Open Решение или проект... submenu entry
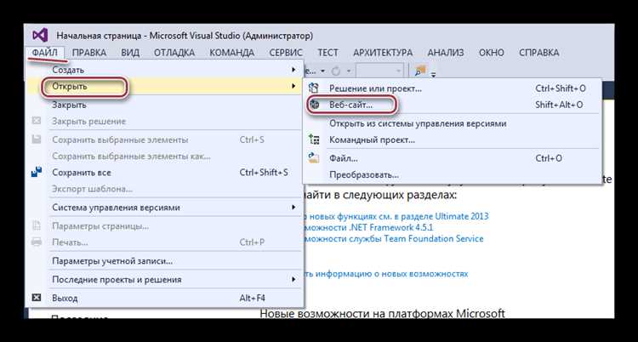The image size is (638, 342). [452, 88]
